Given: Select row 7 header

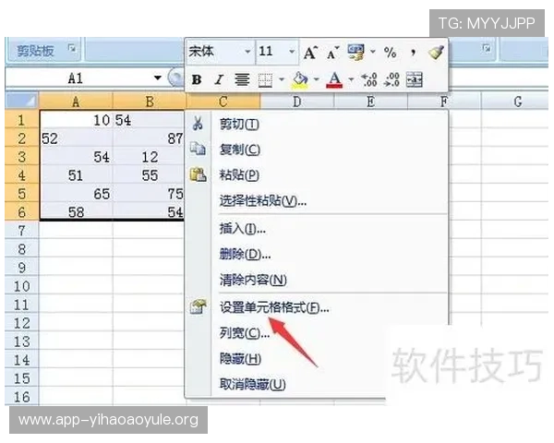Looking at the screenshot, I should coord(21,231).
